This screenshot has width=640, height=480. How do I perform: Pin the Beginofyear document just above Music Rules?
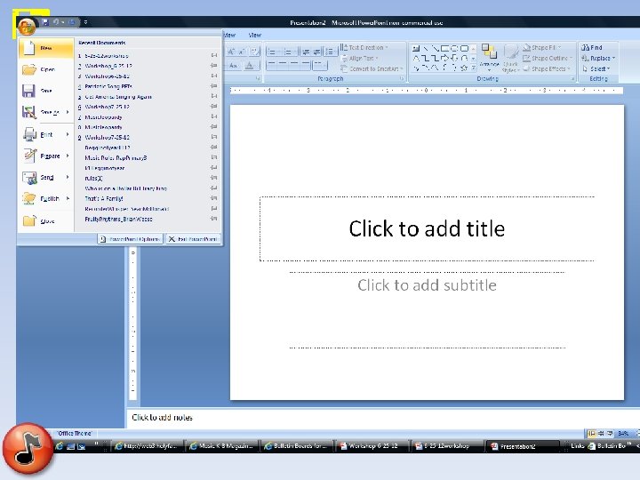click(214, 148)
